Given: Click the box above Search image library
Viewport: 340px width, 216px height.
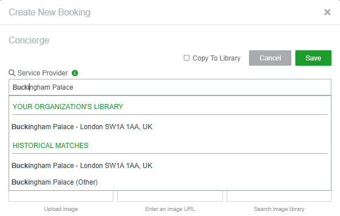Looking at the screenshot, I should pos(279,196).
